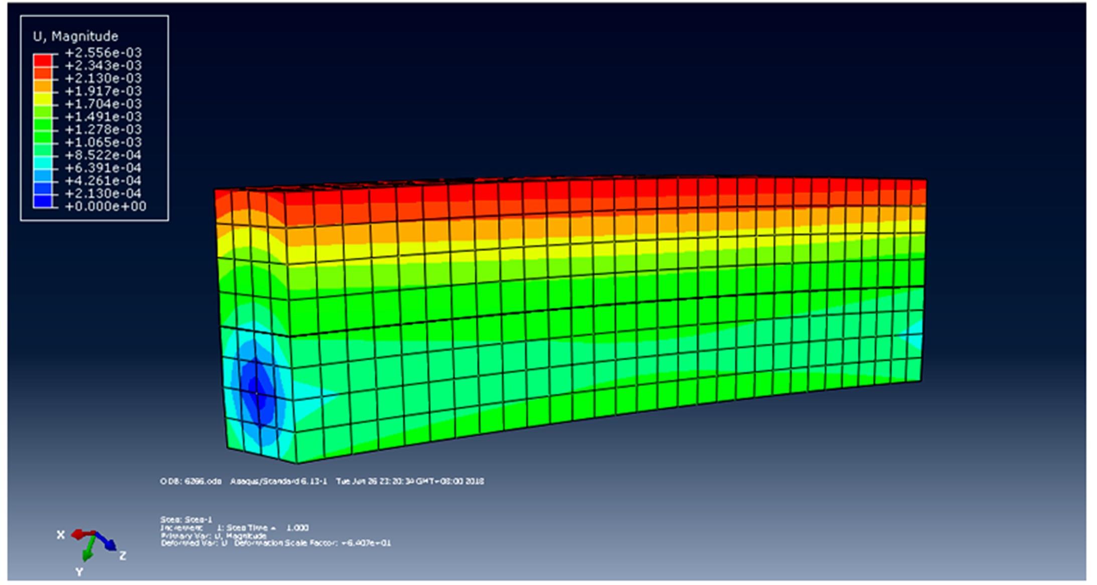Click the Y label on the triad
This screenshot has height=585, width=1097.
click(x=79, y=572)
